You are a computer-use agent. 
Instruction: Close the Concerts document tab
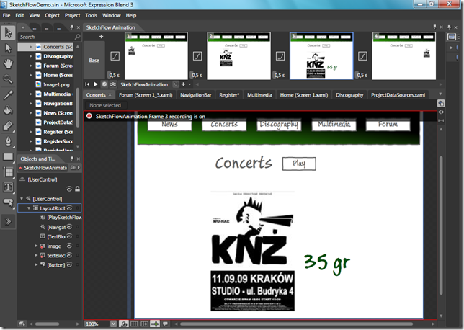point(110,94)
